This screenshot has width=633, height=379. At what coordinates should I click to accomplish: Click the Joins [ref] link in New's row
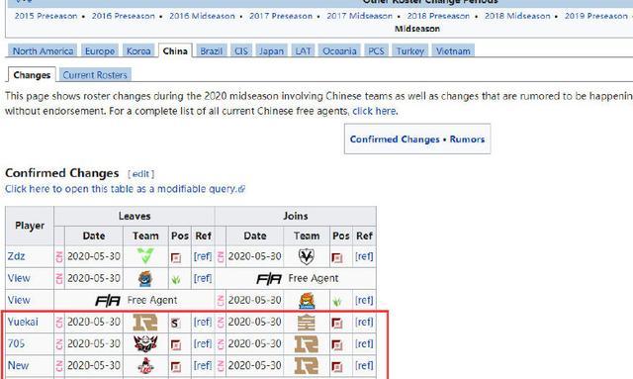pos(364,366)
